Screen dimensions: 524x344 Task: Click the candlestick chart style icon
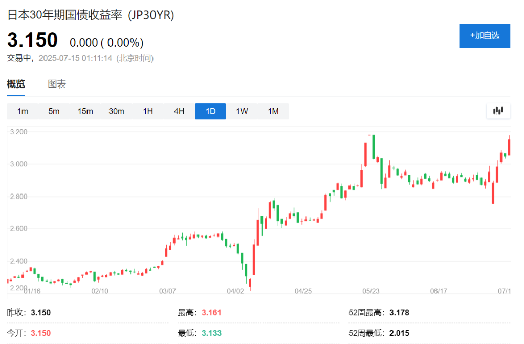click(x=498, y=111)
